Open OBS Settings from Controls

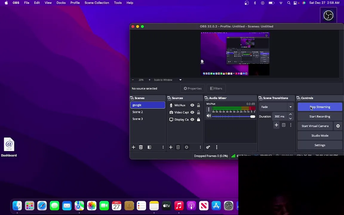(320, 145)
